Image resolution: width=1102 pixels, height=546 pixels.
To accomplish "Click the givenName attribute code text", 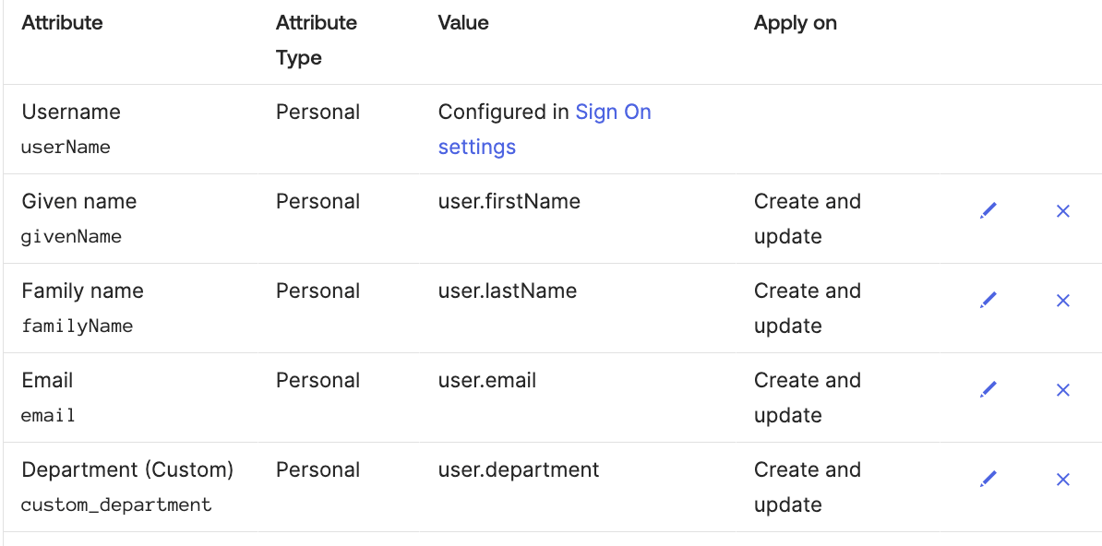I will pyautogui.click(x=71, y=236).
